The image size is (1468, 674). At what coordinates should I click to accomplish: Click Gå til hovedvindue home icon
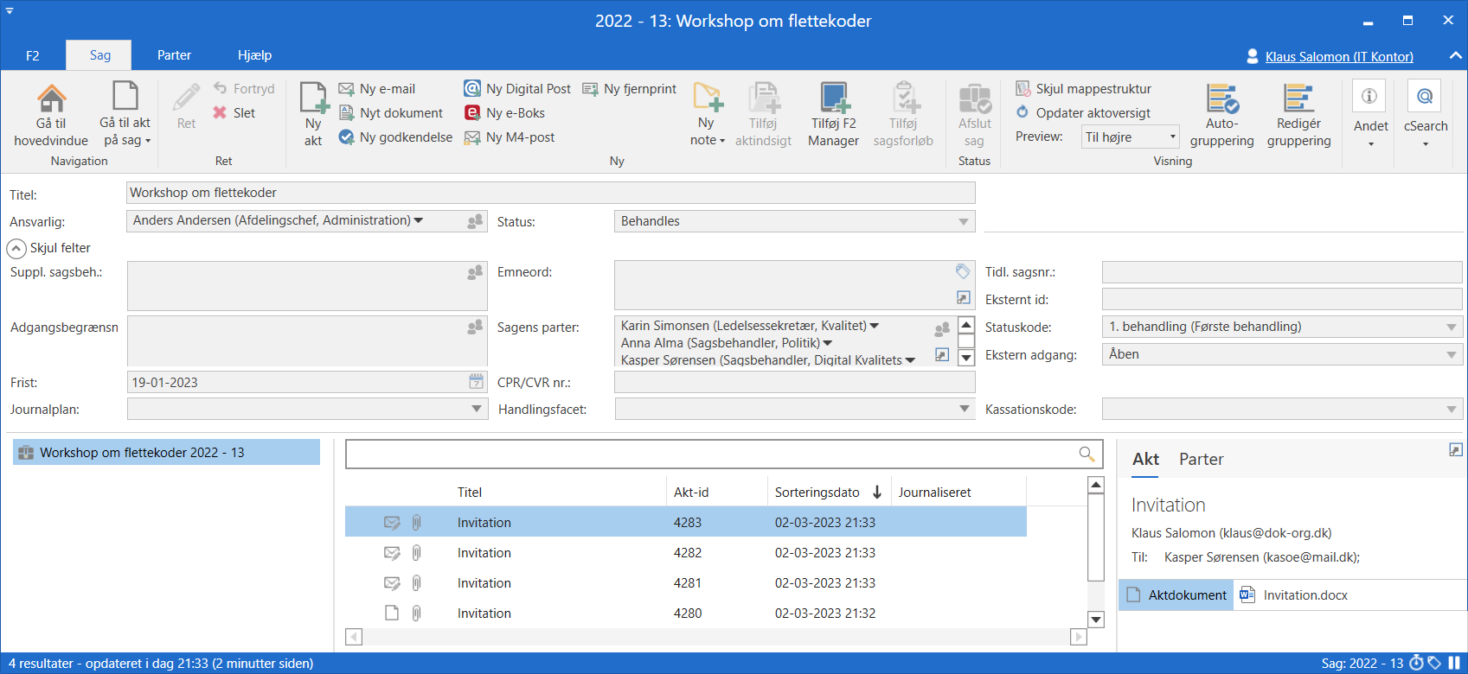(51, 99)
